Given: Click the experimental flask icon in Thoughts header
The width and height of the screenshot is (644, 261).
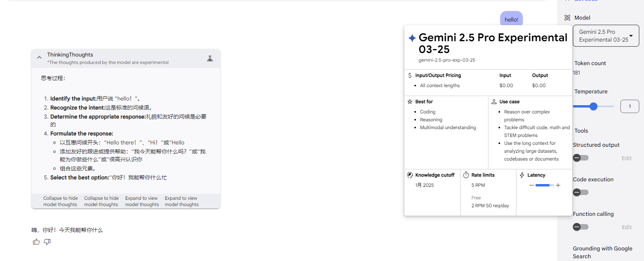Looking at the screenshot, I should [210, 58].
